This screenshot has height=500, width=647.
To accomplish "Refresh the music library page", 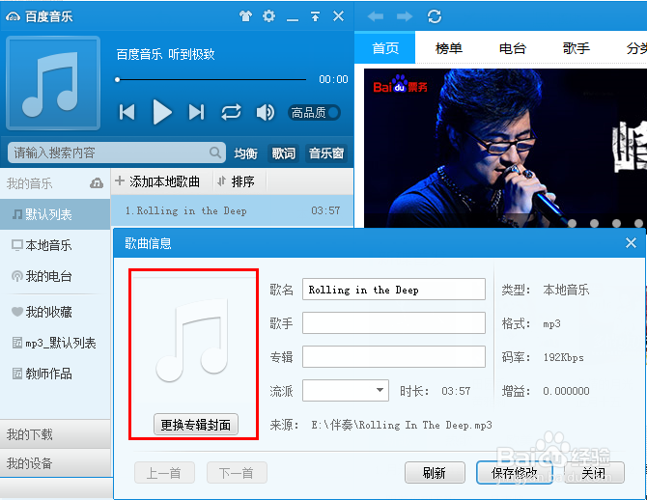I will 435,16.
